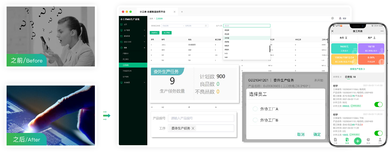Click the 产品编号 input field
This screenshot has width=388, height=152.
(201, 118)
